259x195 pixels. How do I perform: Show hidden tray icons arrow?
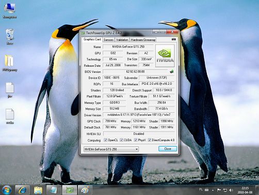click(x=213, y=190)
